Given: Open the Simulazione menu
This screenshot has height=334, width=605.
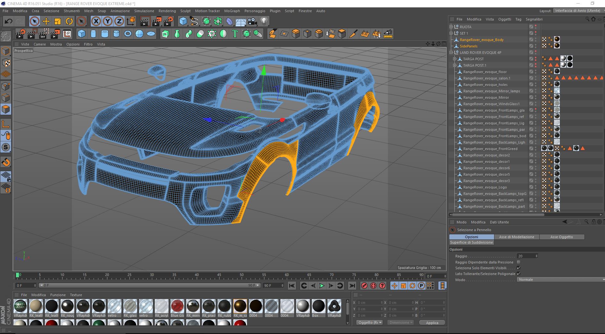Looking at the screenshot, I should [x=144, y=11].
